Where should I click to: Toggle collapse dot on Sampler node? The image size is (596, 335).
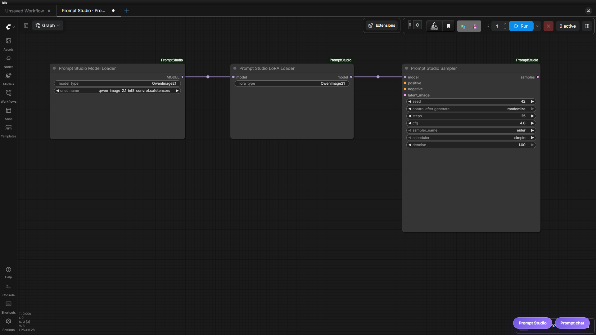click(407, 68)
